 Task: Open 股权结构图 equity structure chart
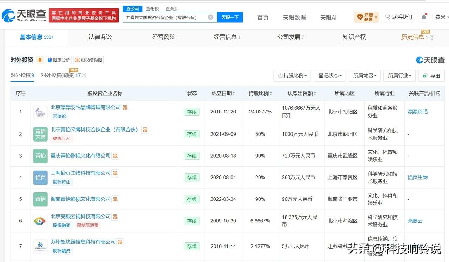(x=88, y=60)
